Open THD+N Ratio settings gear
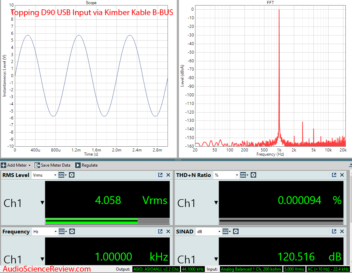 pyautogui.click(x=253, y=175)
